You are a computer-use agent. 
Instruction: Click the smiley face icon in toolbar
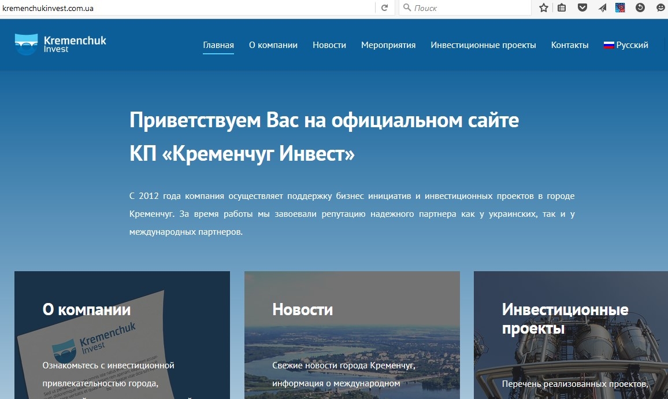(x=660, y=8)
